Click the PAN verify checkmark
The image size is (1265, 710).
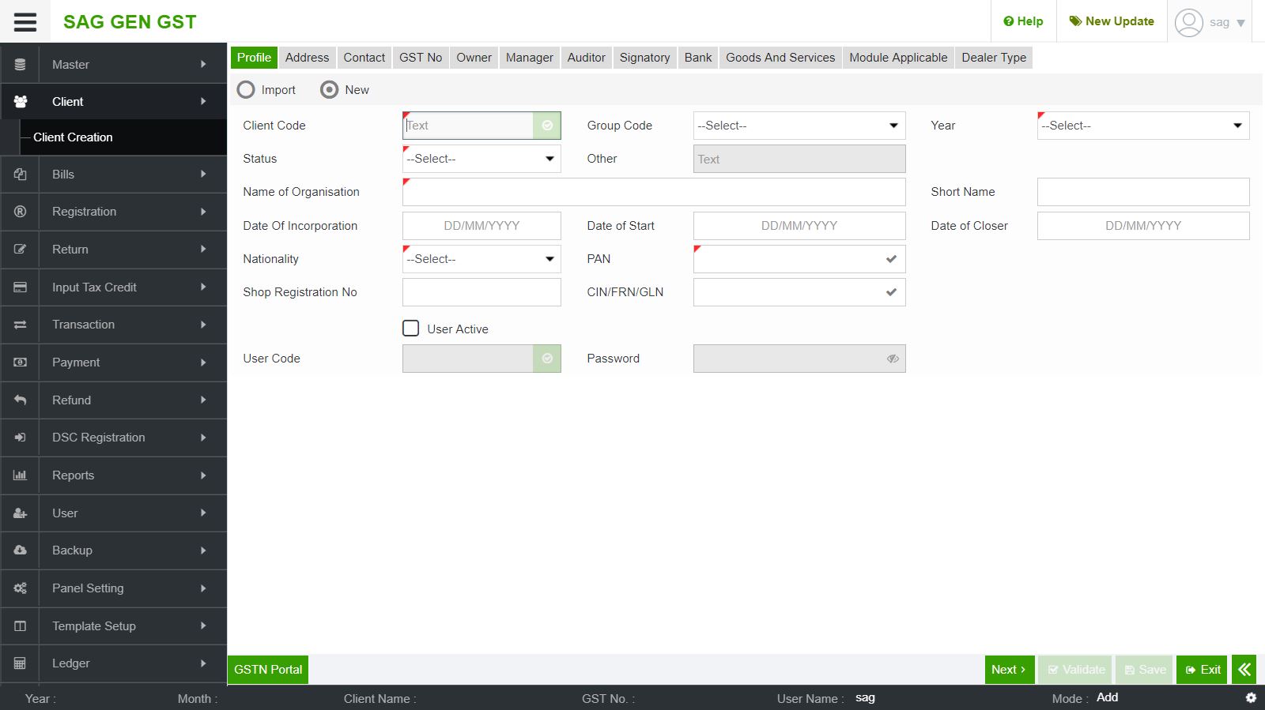coord(891,259)
